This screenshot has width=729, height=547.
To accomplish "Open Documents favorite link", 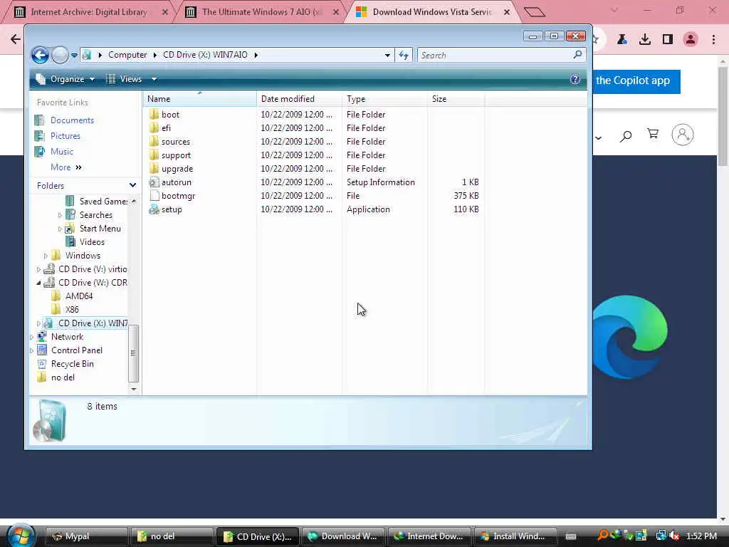I will pos(72,120).
